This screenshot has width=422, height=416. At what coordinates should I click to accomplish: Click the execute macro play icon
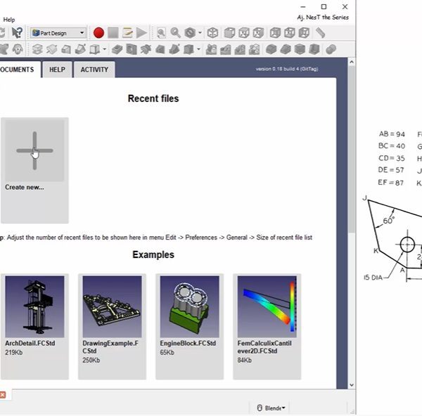pyautogui.click(x=141, y=33)
